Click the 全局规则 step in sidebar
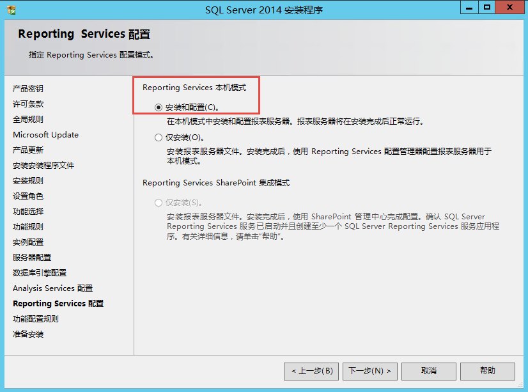Viewport: 528px width, 392px height. [x=28, y=119]
